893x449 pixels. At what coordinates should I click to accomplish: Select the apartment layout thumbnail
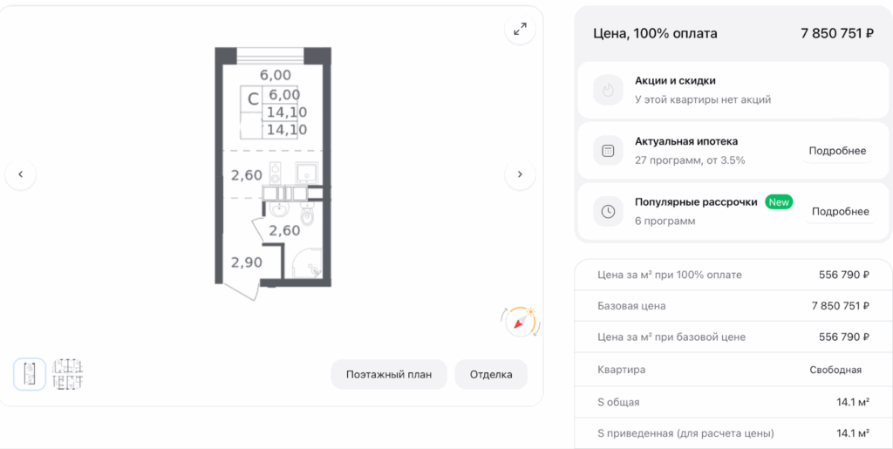click(x=30, y=374)
